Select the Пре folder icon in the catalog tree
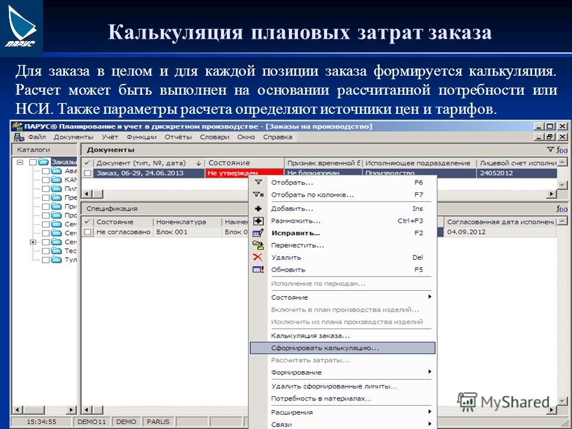572x429 pixels. pyautogui.click(x=57, y=197)
